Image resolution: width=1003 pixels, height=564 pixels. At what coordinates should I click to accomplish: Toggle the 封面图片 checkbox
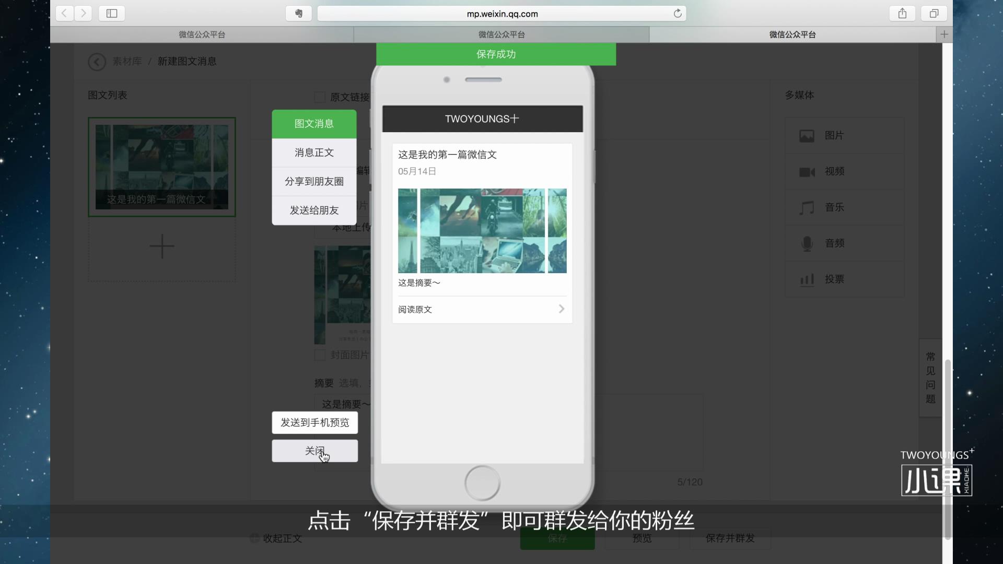click(319, 355)
